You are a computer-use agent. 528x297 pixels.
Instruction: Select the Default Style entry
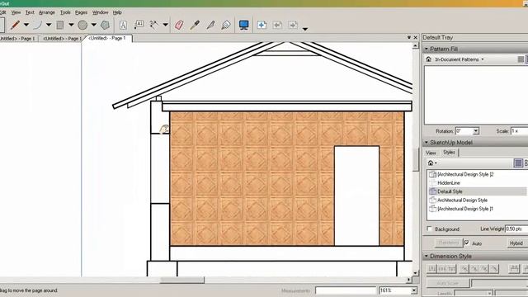pos(477,191)
